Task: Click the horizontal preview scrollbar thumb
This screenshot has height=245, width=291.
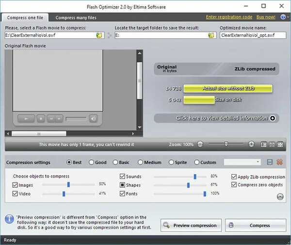Action: tap(39, 133)
